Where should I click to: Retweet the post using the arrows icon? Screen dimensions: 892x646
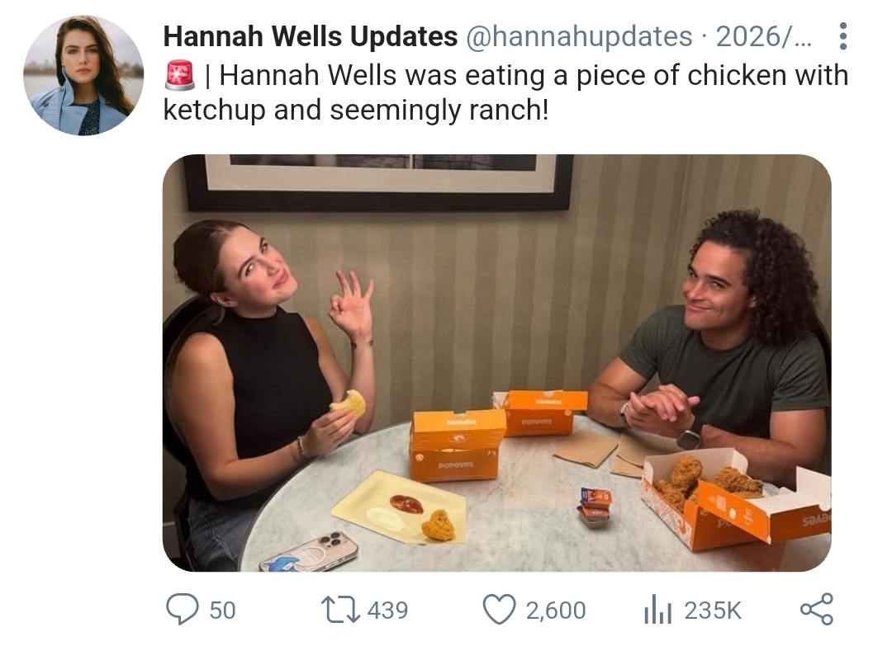tap(341, 609)
